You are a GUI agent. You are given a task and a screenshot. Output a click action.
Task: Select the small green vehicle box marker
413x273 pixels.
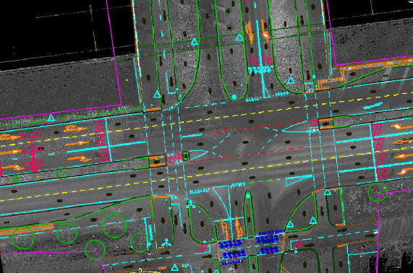coord(186,156)
